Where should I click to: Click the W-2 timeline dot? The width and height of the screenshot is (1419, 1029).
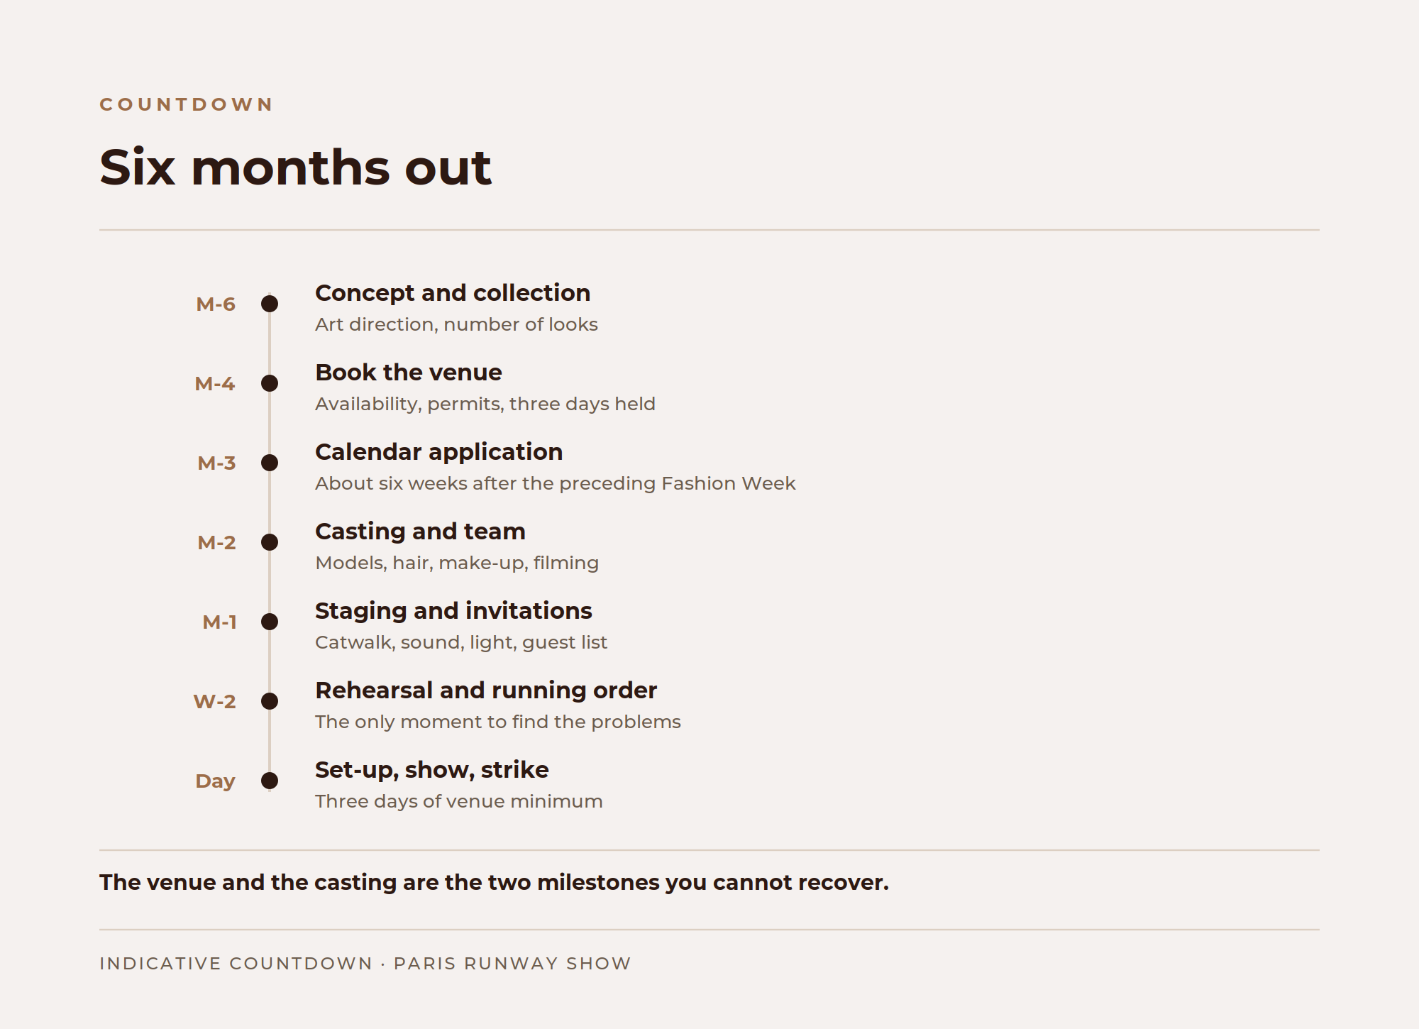coord(270,701)
